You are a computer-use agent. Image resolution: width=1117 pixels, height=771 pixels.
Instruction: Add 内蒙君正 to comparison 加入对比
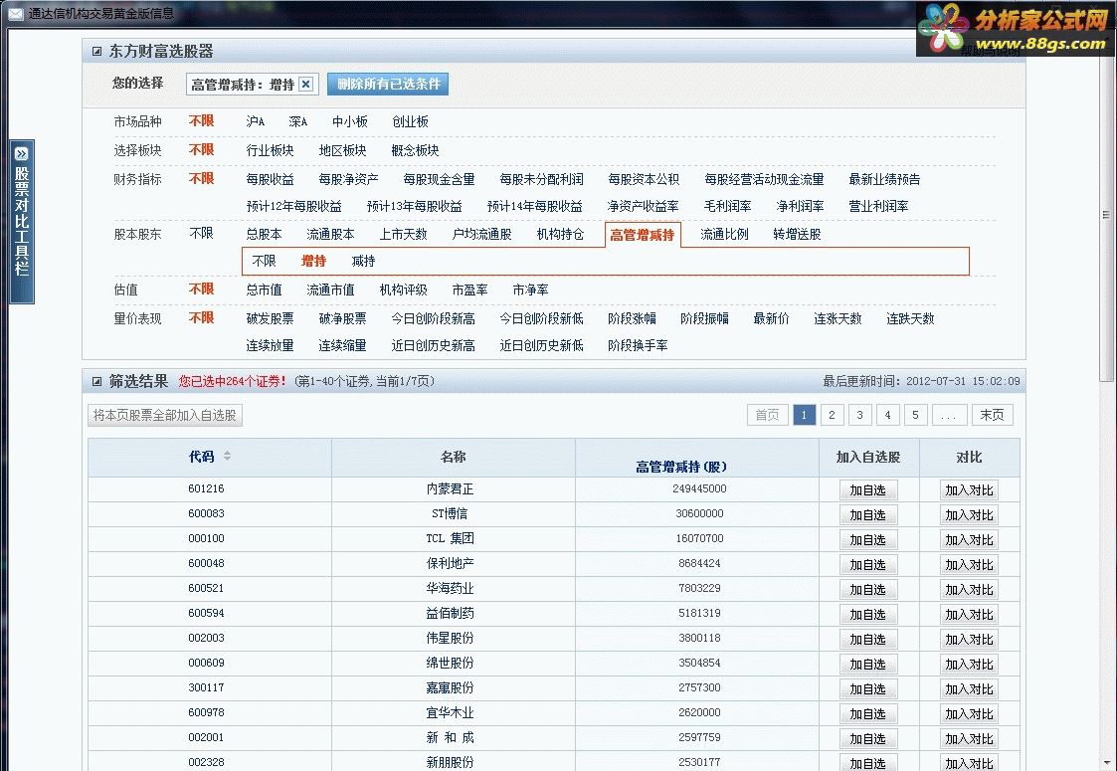click(x=969, y=490)
